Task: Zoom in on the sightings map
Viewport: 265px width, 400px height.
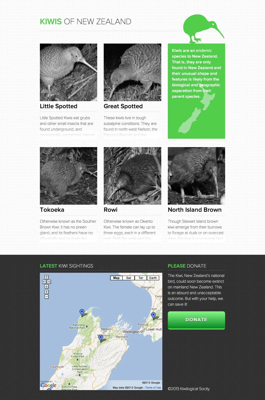Action: pos(46,292)
